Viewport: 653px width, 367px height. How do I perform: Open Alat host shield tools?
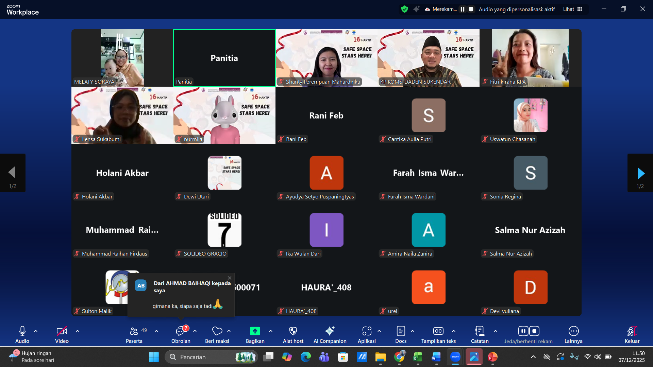point(293,331)
